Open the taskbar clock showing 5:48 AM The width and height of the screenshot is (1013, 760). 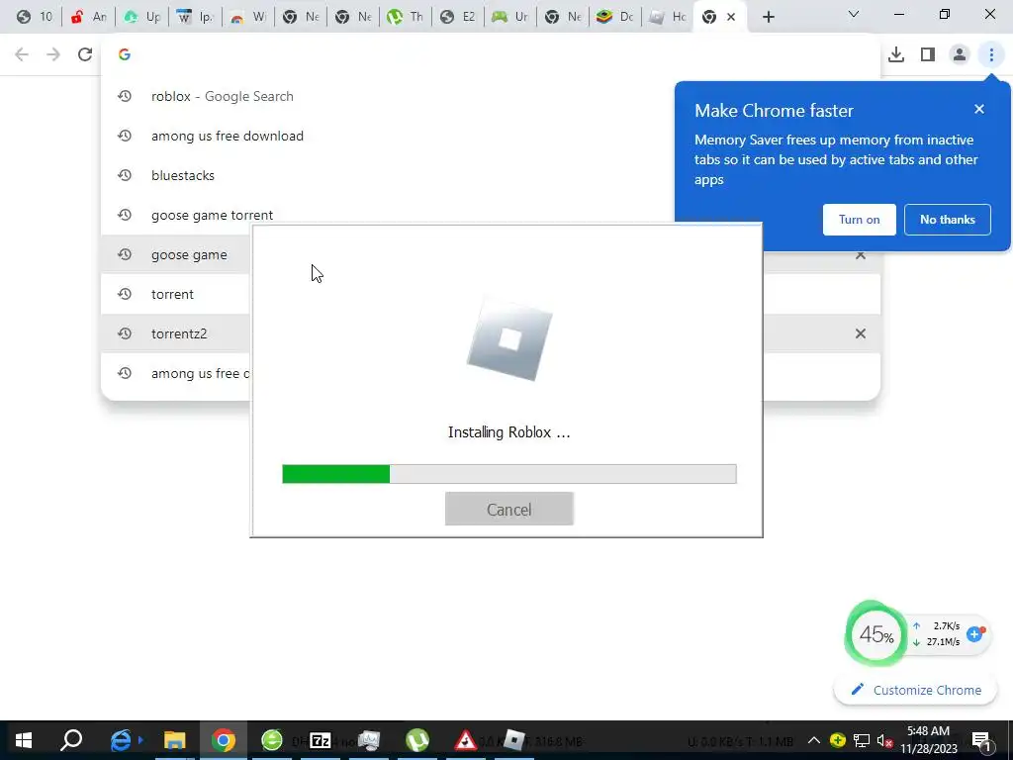pyautogui.click(x=928, y=740)
